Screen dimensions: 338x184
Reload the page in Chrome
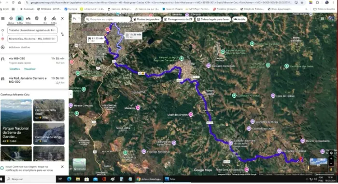[14, 2]
